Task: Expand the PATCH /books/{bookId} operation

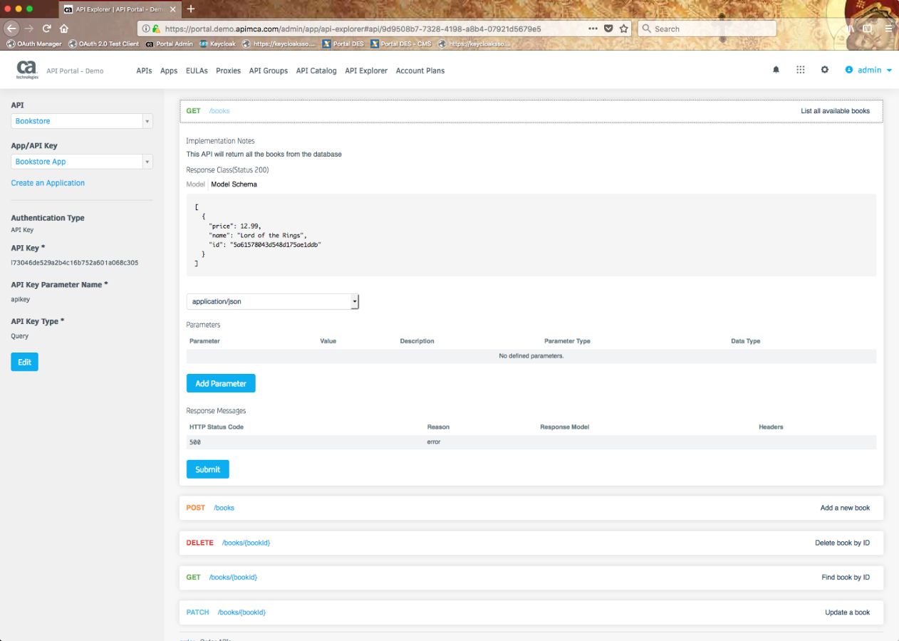Action: [x=531, y=612]
